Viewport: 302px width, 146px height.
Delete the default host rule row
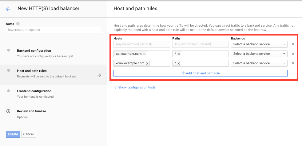coord(293,44)
